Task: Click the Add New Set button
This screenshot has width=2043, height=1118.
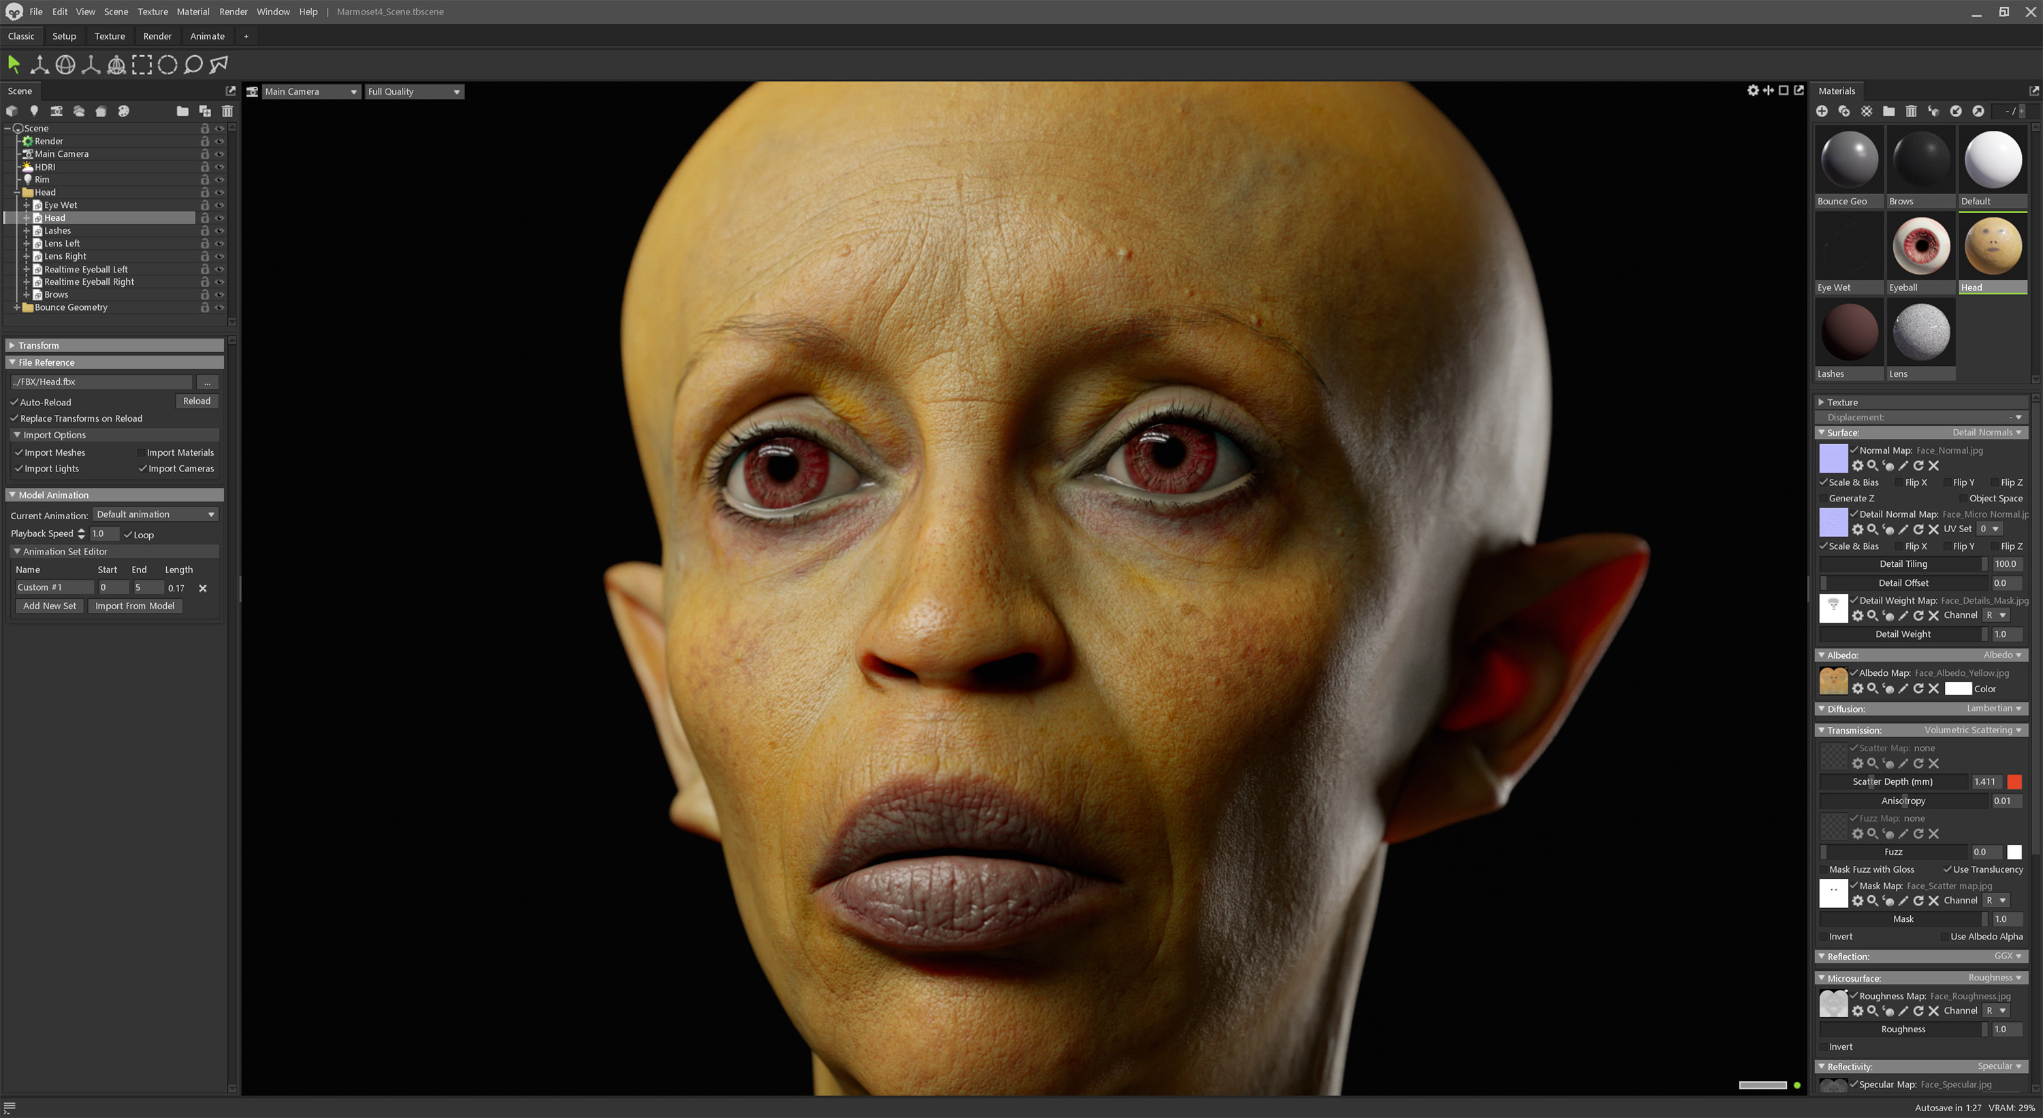Action: coord(49,606)
